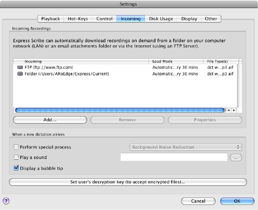Select the Incoming tab
This screenshot has height=210, width=258.
pos(131,19)
